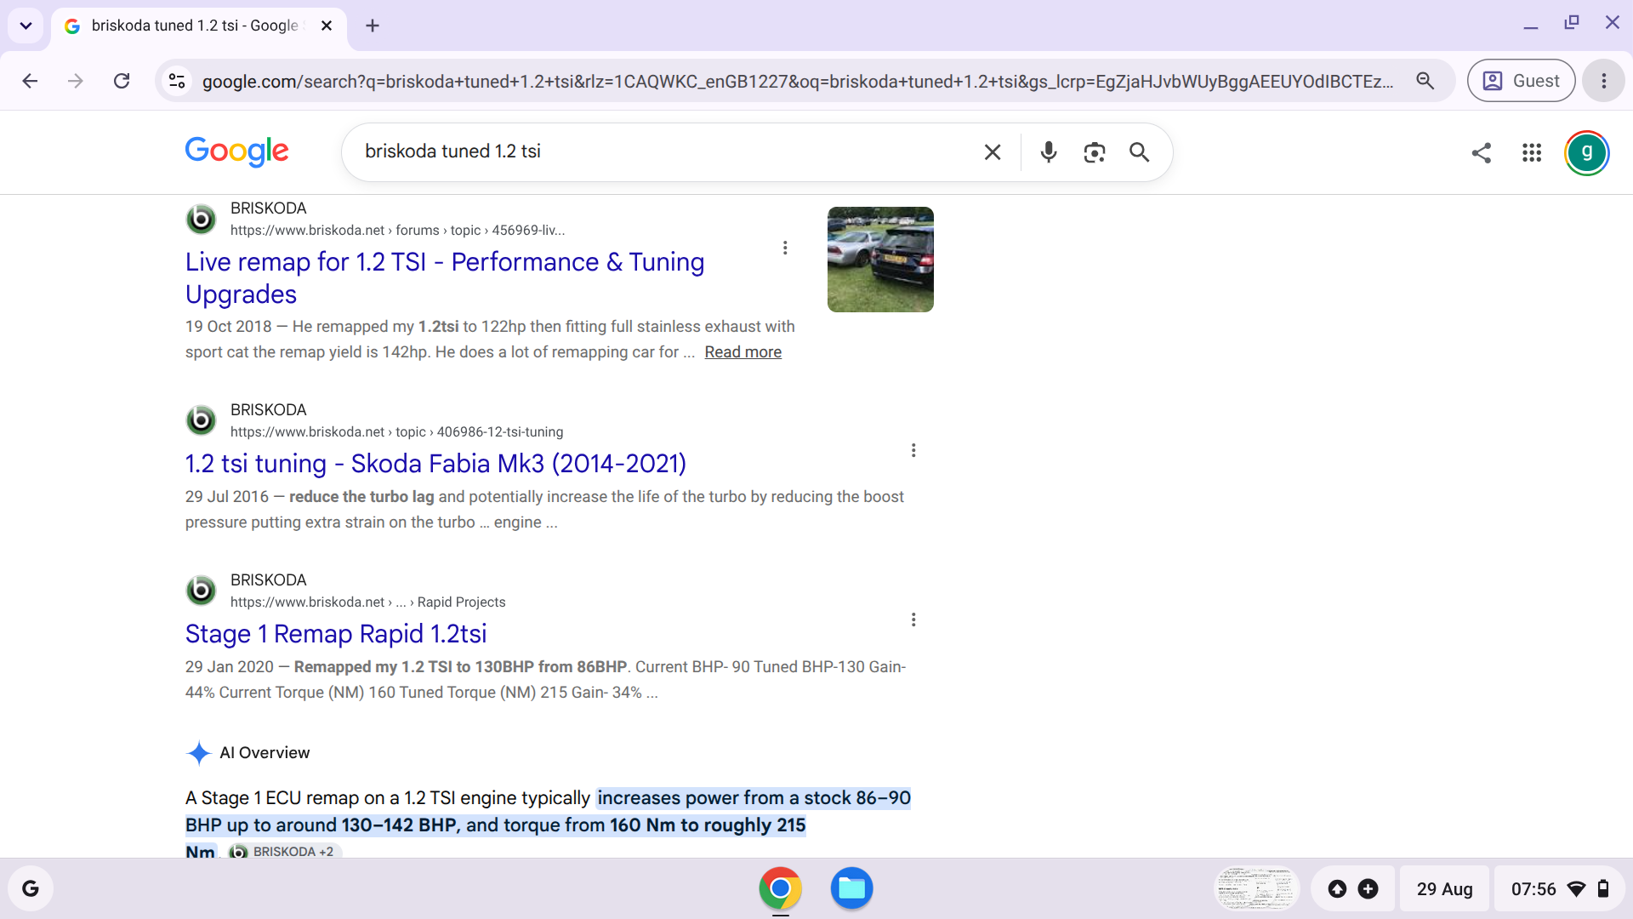Click the BRISKODA favicon of Rapid Projects result
Screen dimensions: 1633x919
tap(201, 590)
